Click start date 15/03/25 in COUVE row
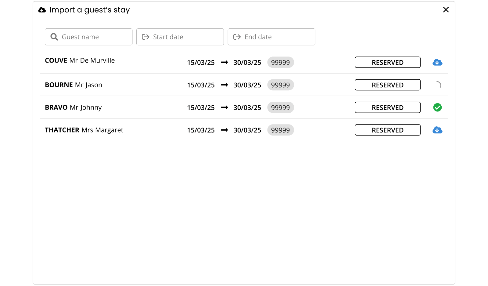This screenshot has width=488, height=286. coord(201,63)
